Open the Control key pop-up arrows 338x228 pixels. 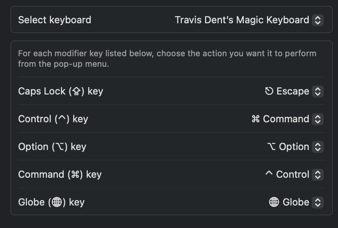coord(317,119)
